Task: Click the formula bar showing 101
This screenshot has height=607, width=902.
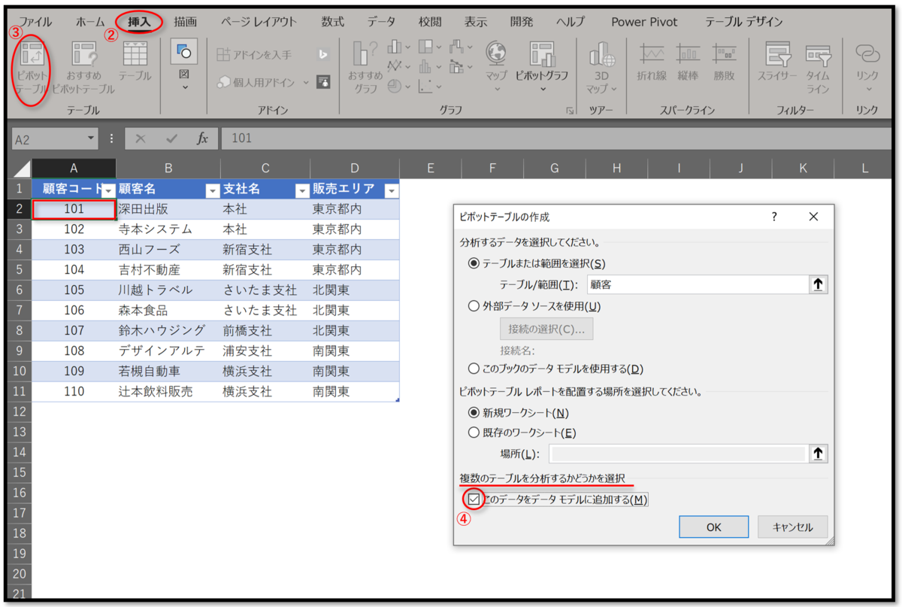Action: 556,138
